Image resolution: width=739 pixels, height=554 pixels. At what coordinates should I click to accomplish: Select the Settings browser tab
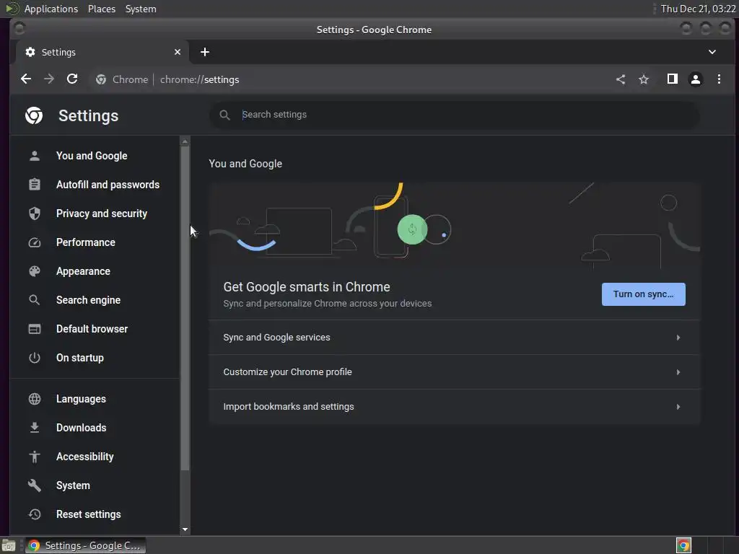pyautogui.click(x=102, y=52)
